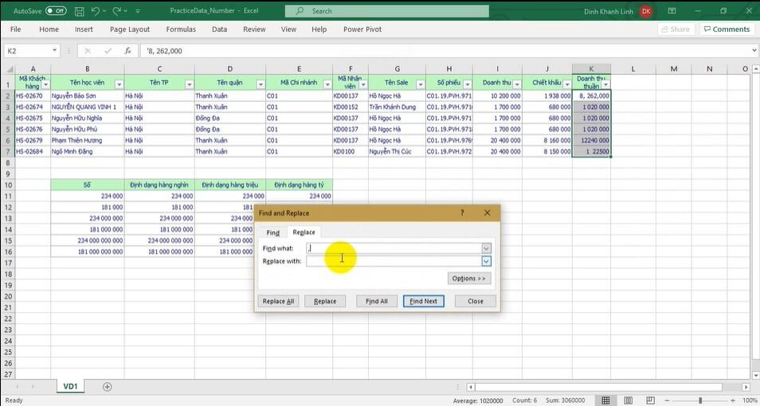760x406 pixels.
Task: Expand the Name Box dropdown arrow
Action: click(x=54, y=50)
